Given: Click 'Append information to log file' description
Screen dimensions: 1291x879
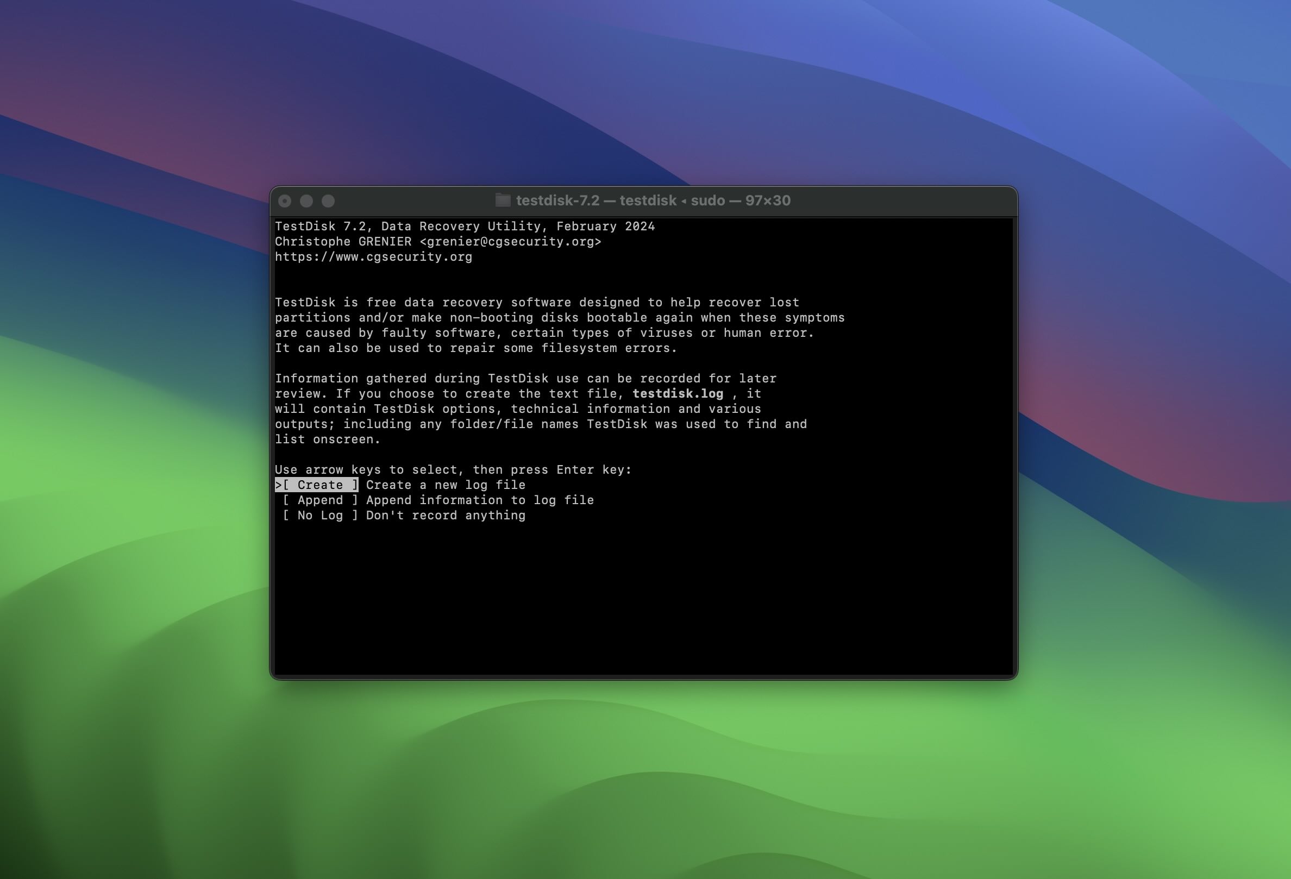Looking at the screenshot, I should tap(480, 500).
